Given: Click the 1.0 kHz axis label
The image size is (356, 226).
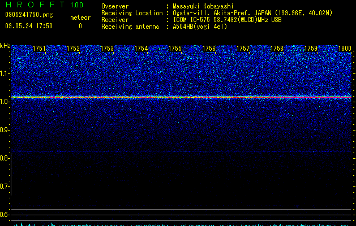Looking at the screenshot, I should click(5, 102).
